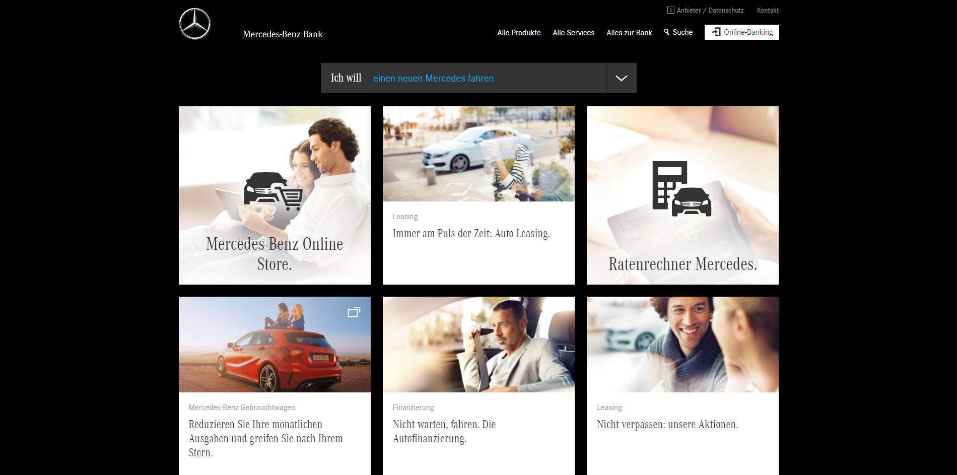
Task: Click the Mercedes-Benz Bank title text
Action: click(x=283, y=34)
